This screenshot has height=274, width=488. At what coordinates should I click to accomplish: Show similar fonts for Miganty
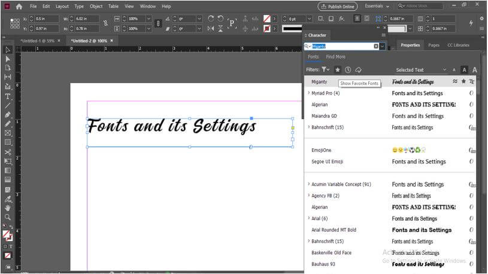[x=455, y=81]
